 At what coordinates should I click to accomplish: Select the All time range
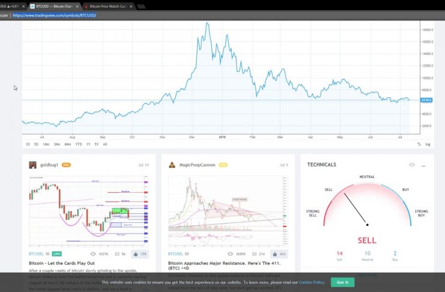105,144
